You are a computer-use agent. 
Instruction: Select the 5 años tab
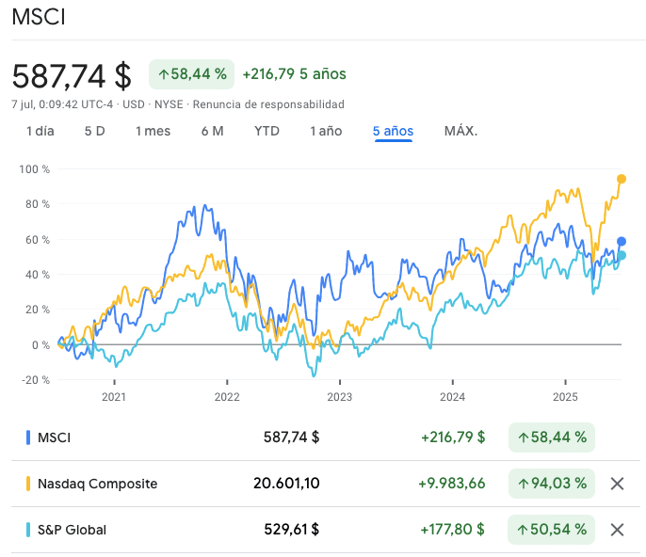coord(393,131)
